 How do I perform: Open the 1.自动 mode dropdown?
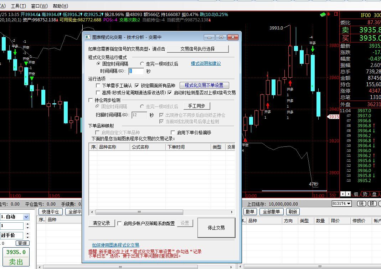pyautogui.click(x=26, y=217)
